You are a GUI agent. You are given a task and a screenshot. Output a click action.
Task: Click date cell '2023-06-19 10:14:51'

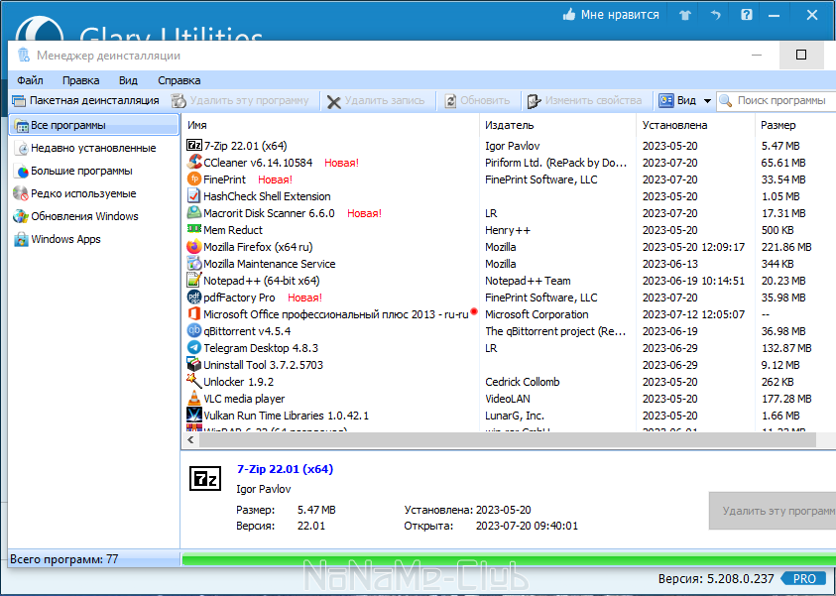coord(693,281)
